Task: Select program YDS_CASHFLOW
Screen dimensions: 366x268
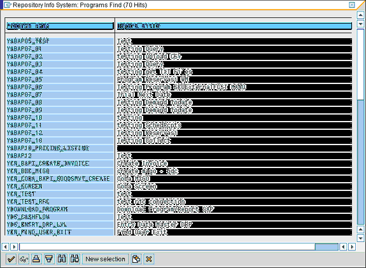Action: coord(60,217)
